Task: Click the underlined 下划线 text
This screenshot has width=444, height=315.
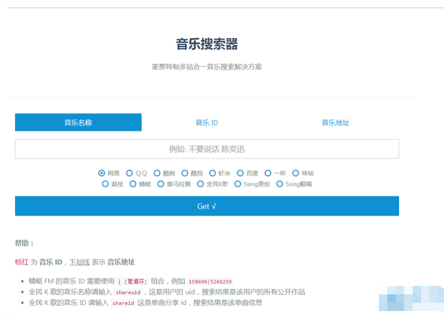Action: [79, 262]
